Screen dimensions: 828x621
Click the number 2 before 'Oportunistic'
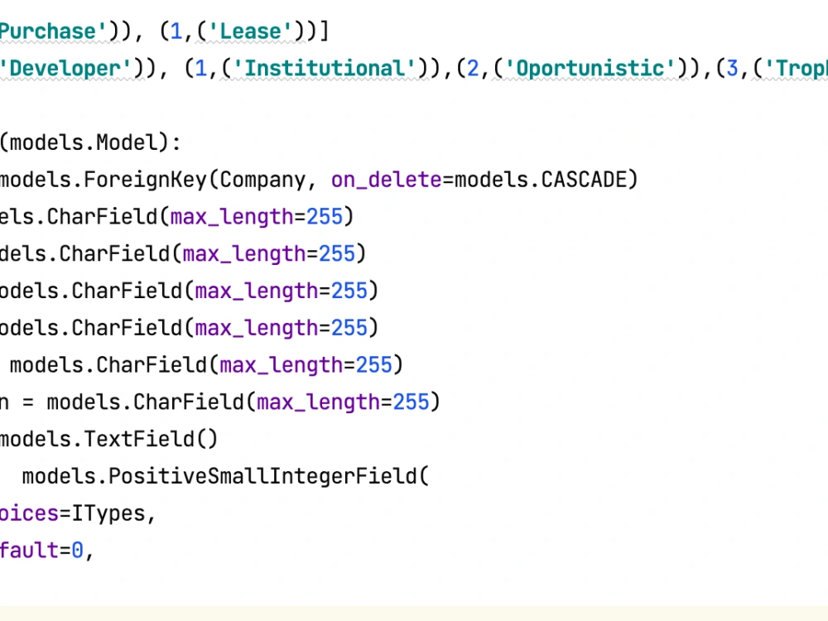click(473, 68)
